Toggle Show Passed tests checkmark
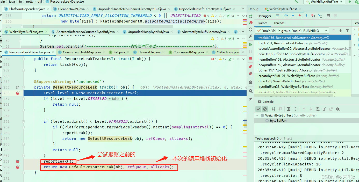Viewport: 359px width, 182px height. [258, 109]
